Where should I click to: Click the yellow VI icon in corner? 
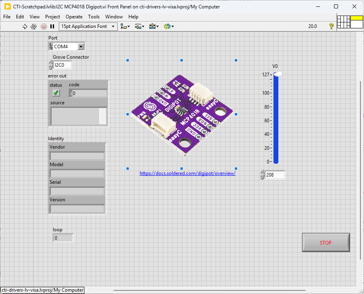356,22
